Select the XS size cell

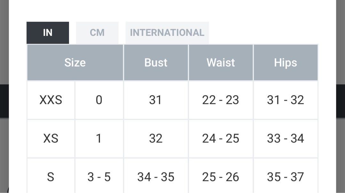51,139
